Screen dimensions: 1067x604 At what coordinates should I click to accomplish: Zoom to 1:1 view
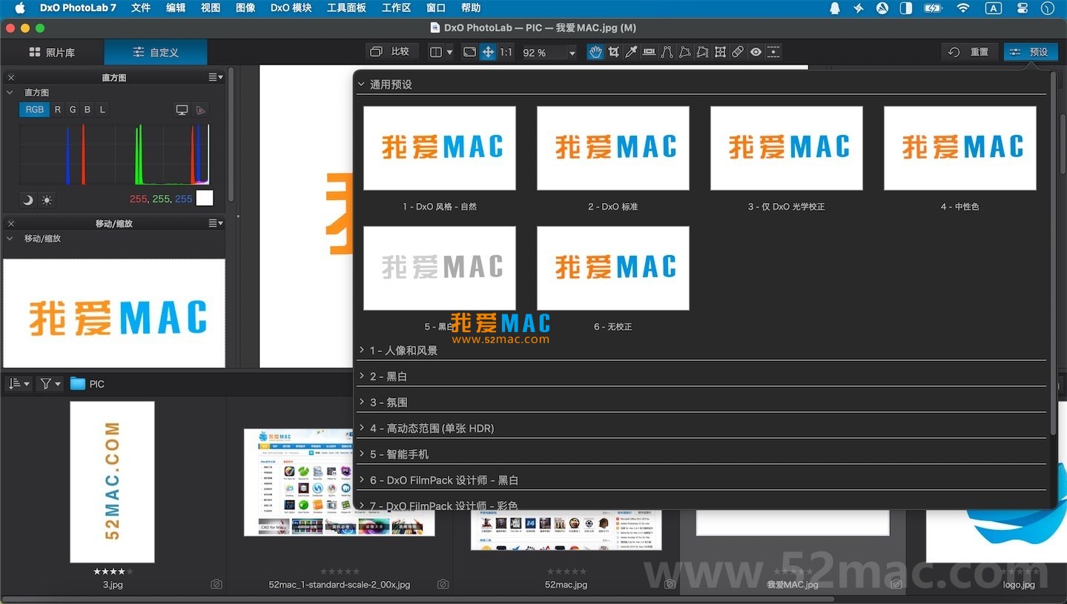506,52
